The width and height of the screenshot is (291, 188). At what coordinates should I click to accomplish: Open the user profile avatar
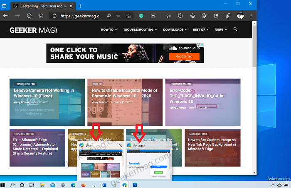click(x=240, y=16)
